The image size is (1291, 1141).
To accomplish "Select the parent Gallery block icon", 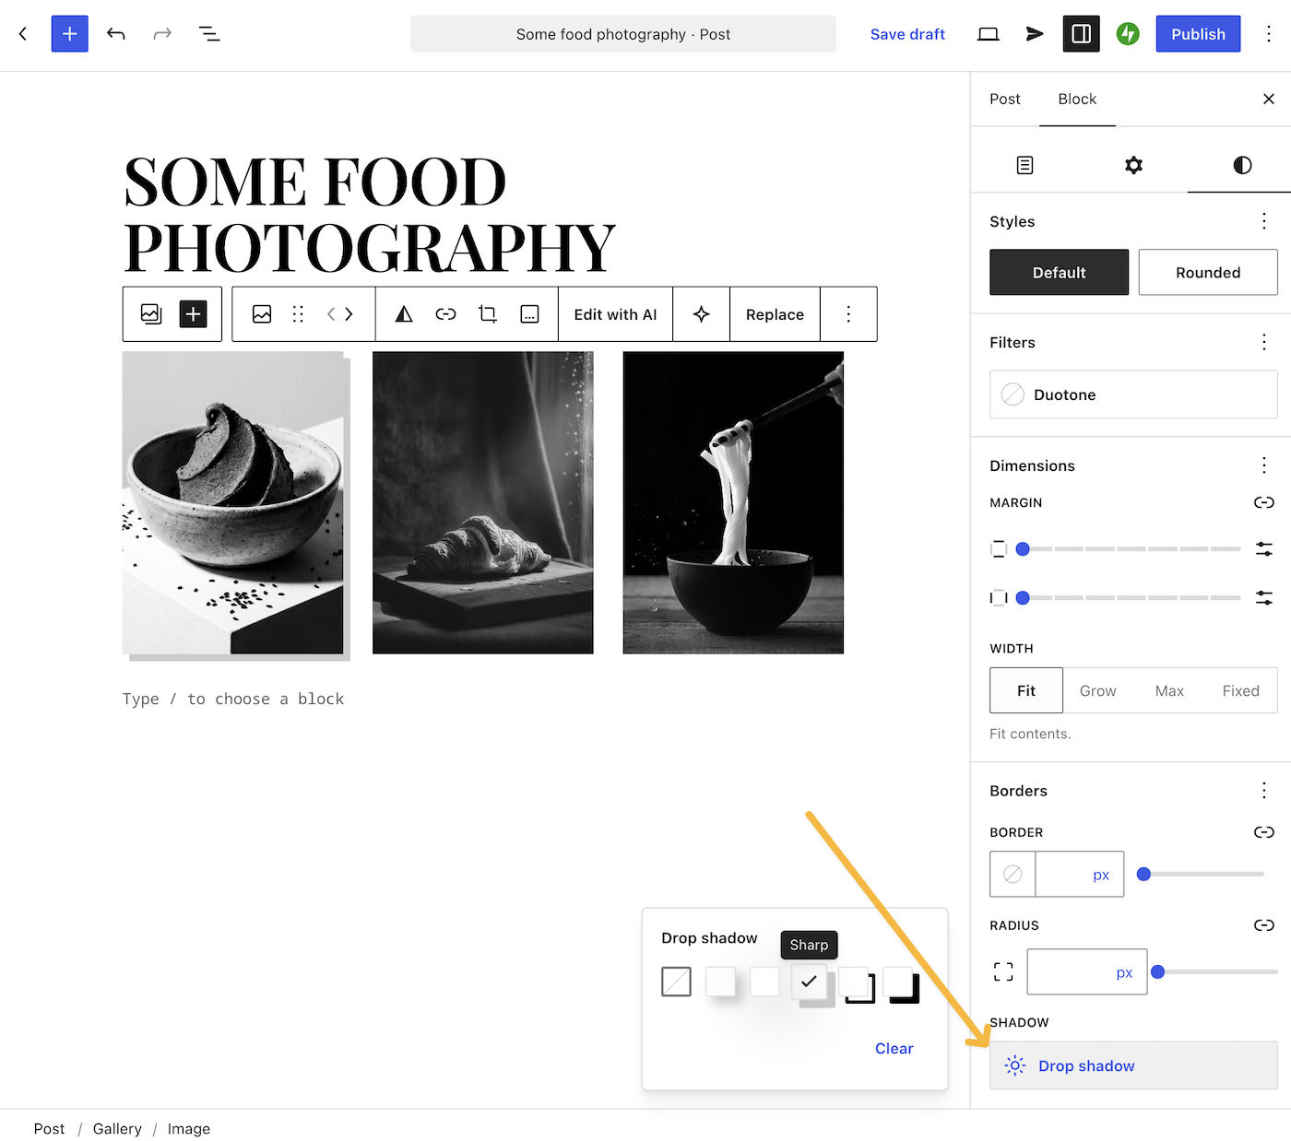I will [151, 314].
